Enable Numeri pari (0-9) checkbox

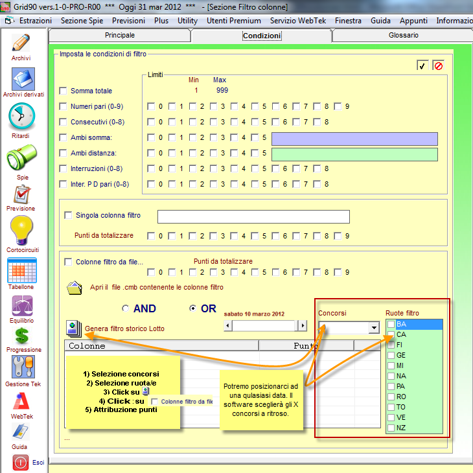coord(63,106)
